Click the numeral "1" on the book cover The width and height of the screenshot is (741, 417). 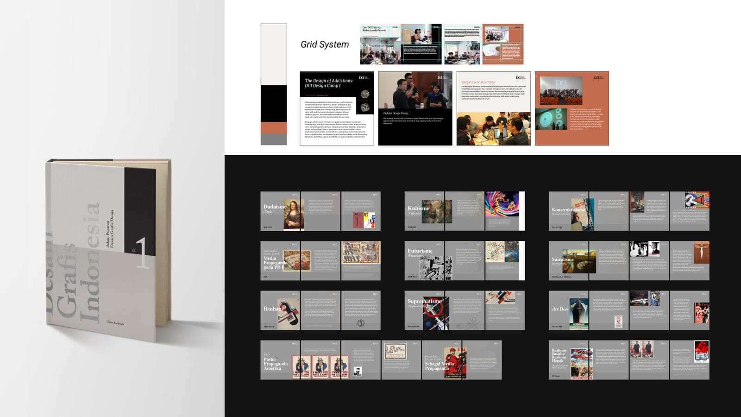click(x=142, y=253)
